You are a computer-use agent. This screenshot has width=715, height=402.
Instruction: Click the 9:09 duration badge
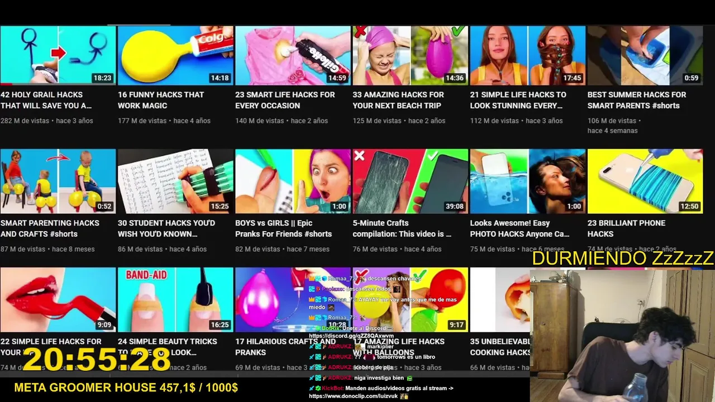point(104,325)
